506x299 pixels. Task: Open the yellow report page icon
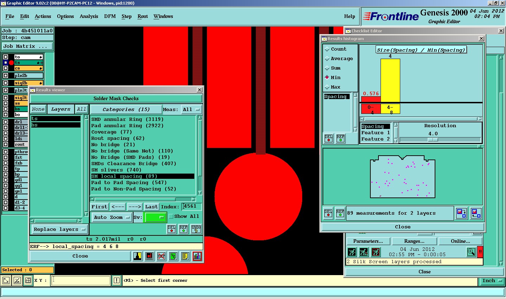[185, 256]
